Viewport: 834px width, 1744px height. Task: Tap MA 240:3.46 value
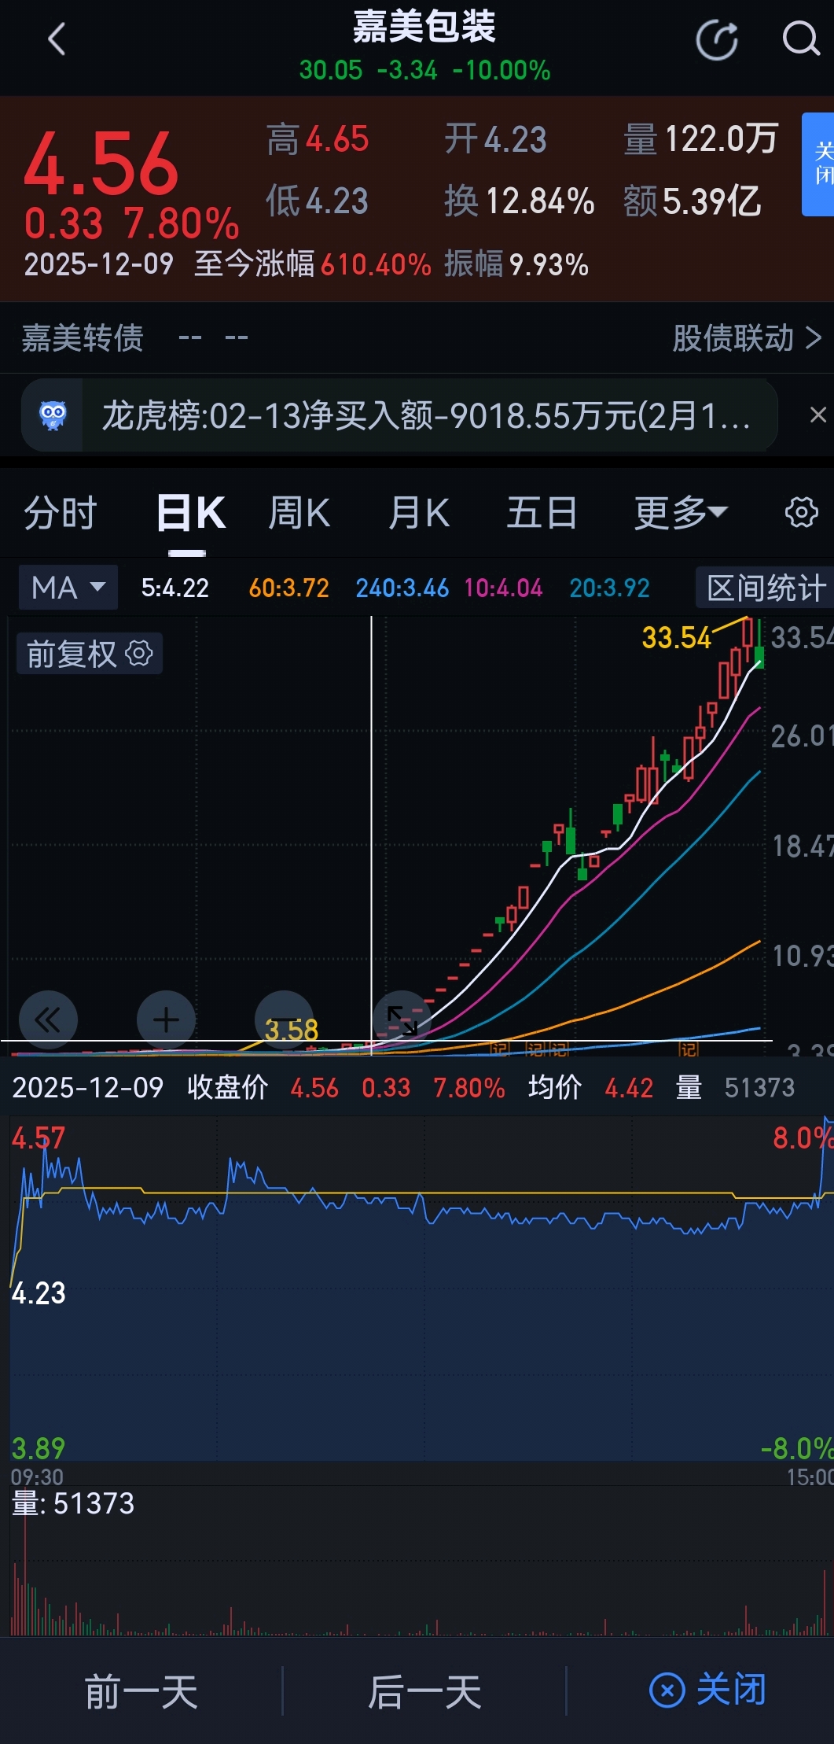[402, 588]
